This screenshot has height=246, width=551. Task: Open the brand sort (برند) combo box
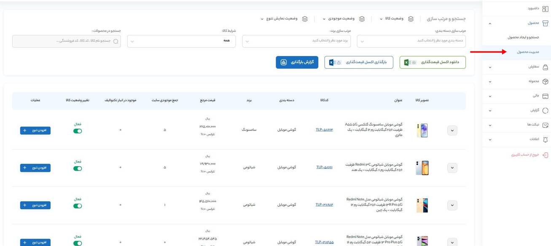click(x=296, y=41)
